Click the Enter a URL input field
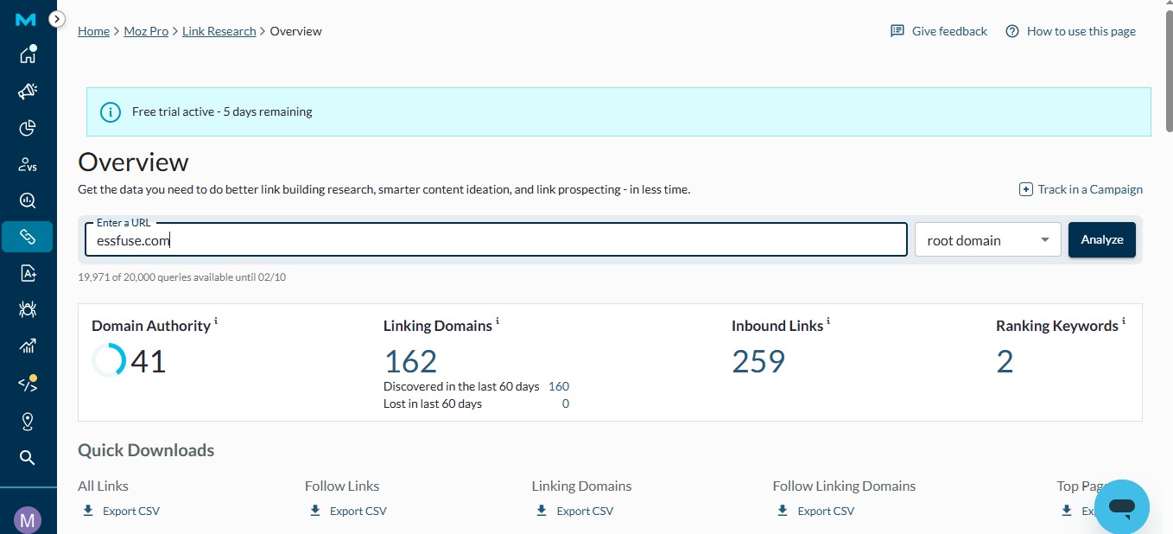The height and width of the screenshot is (534, 1173). point(496,240)
